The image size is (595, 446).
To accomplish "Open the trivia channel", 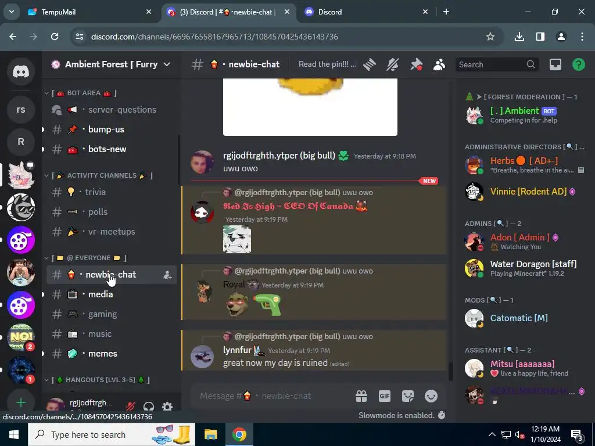I will click(111, 192).
